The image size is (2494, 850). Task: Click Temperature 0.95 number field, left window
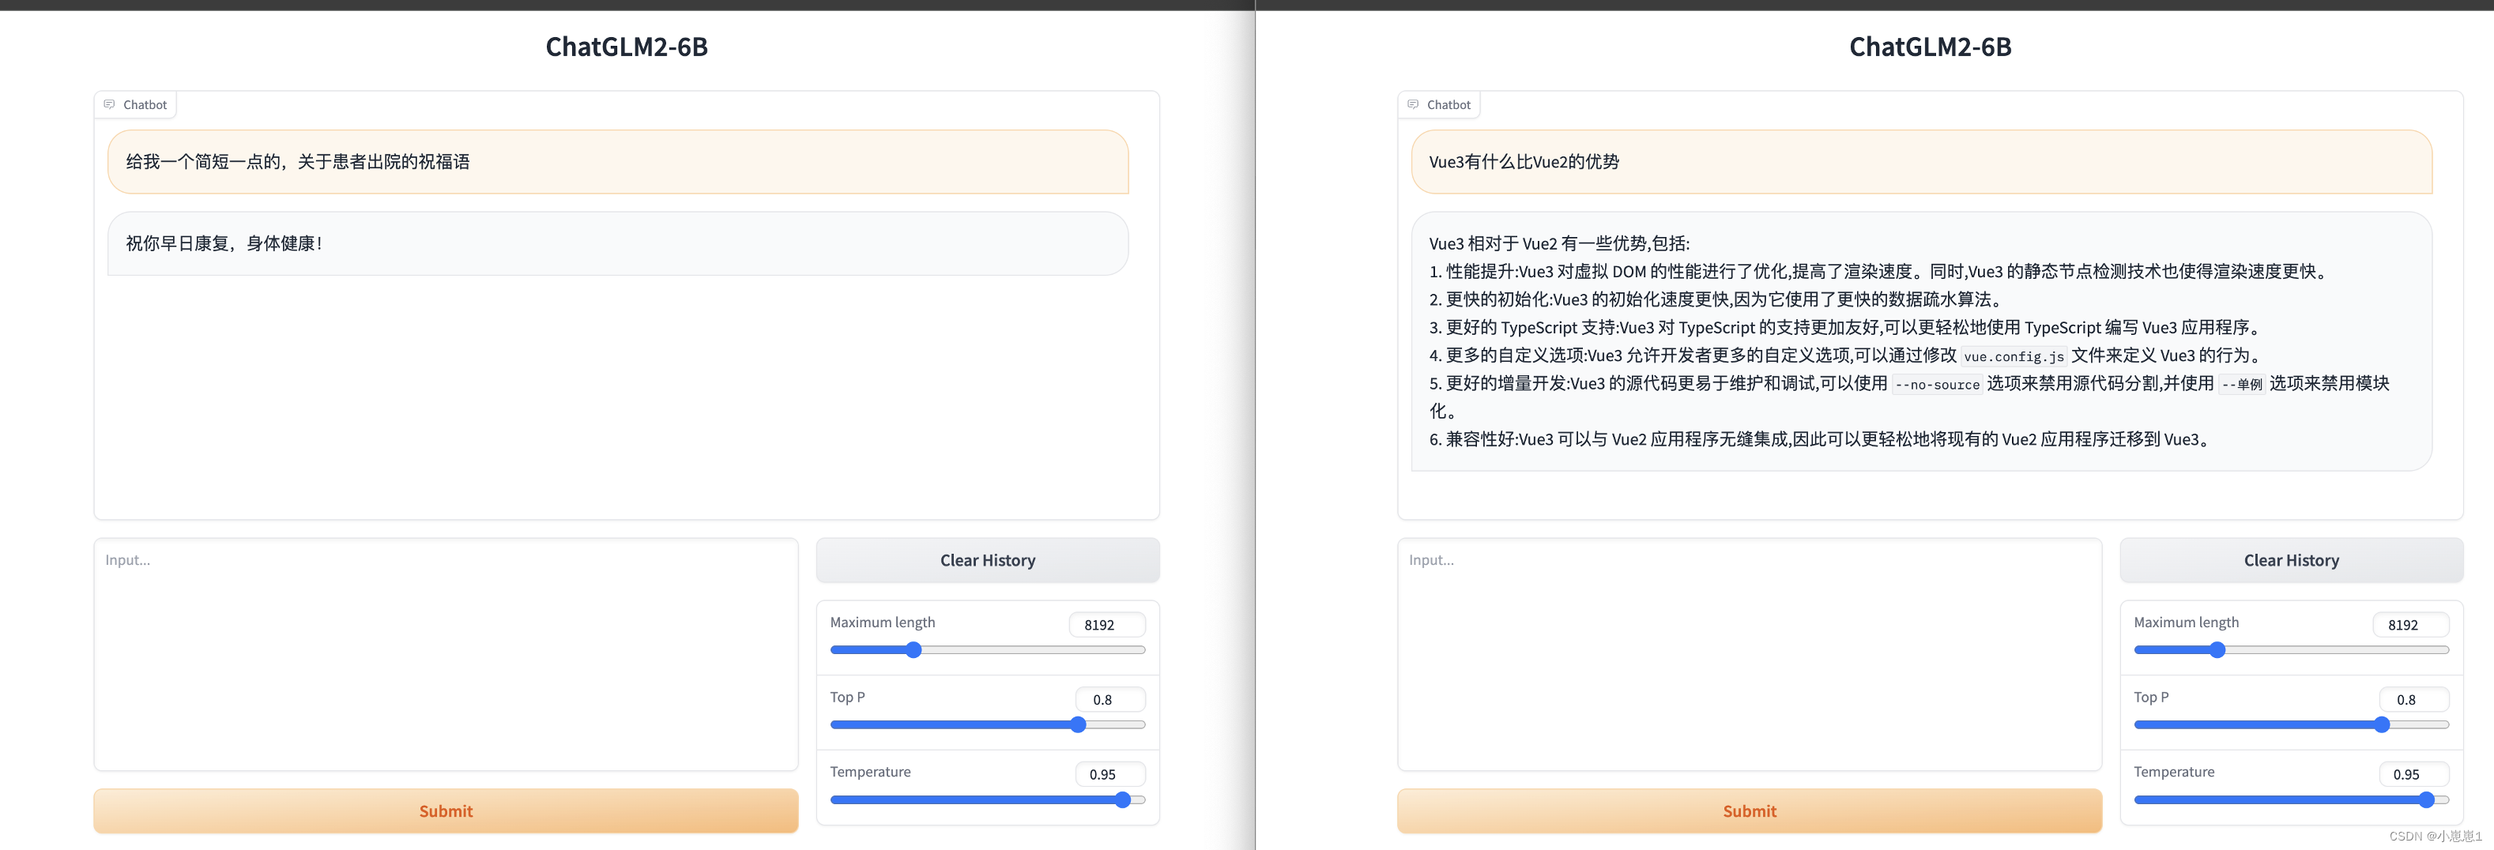[1109, 773]
